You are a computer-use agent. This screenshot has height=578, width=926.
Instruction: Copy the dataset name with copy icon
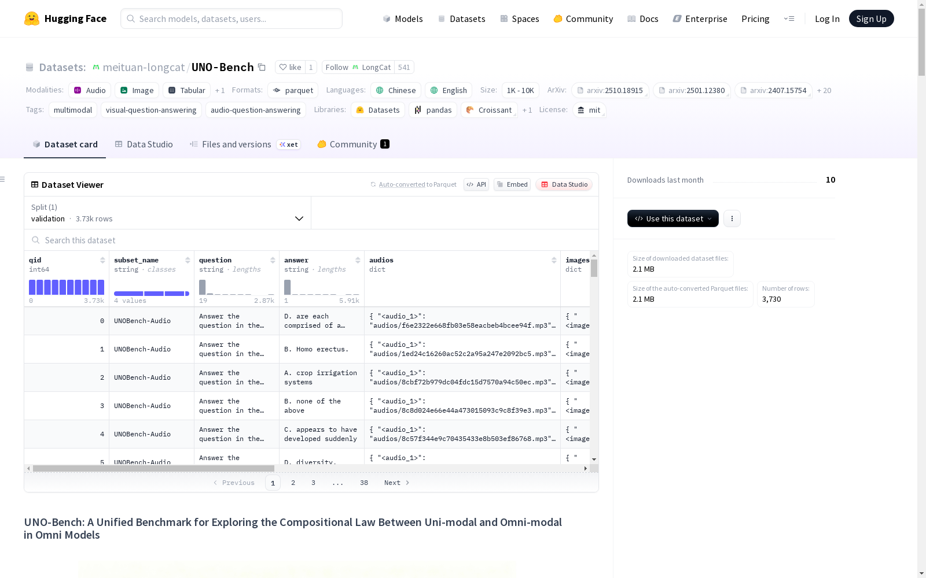tap(262, 67)
